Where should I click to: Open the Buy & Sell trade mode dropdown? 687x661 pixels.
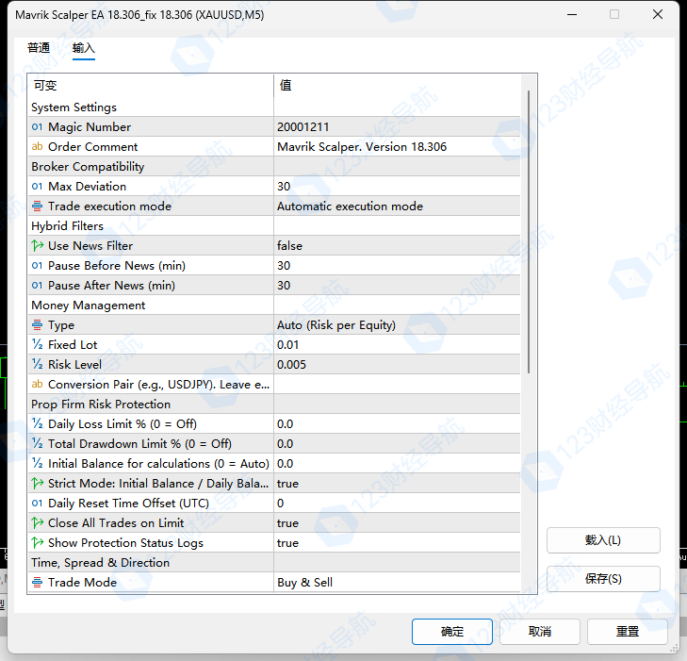click(x=397, y=583)
